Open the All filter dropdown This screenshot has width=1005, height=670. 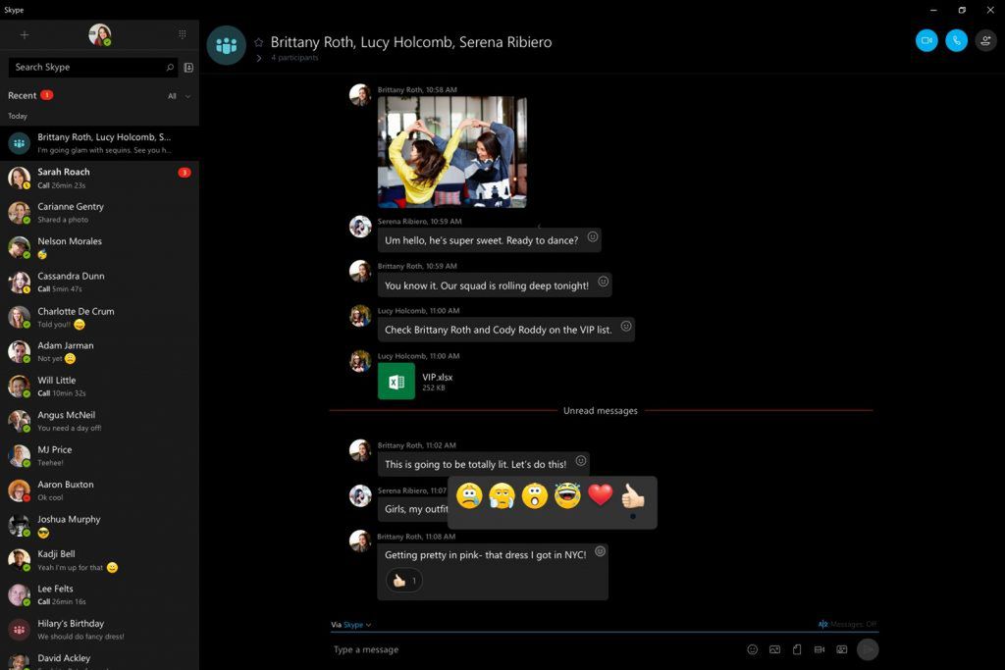(179, 96)
